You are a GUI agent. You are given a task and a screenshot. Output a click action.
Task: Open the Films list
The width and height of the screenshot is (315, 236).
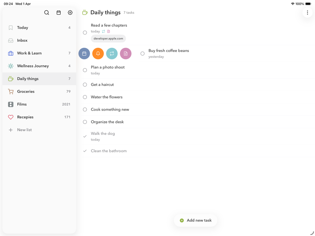[39, 104]
